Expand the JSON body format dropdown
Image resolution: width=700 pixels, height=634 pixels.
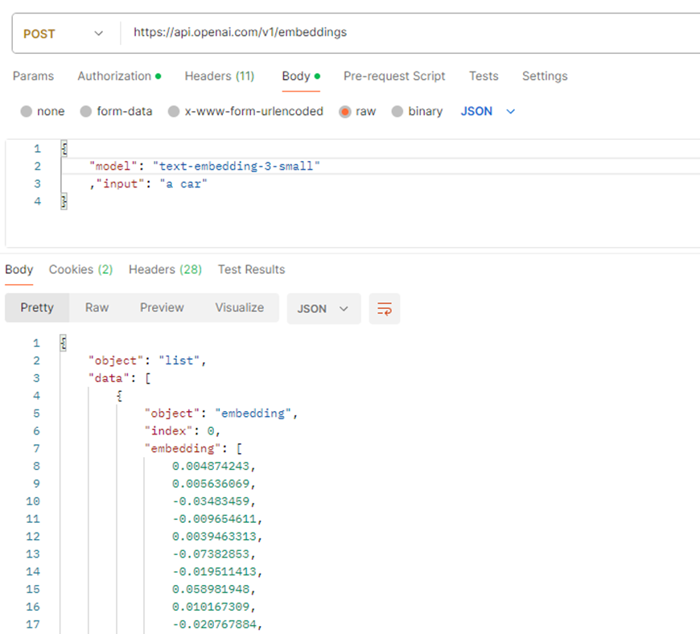pyautogui.click(x=488, y=112)
